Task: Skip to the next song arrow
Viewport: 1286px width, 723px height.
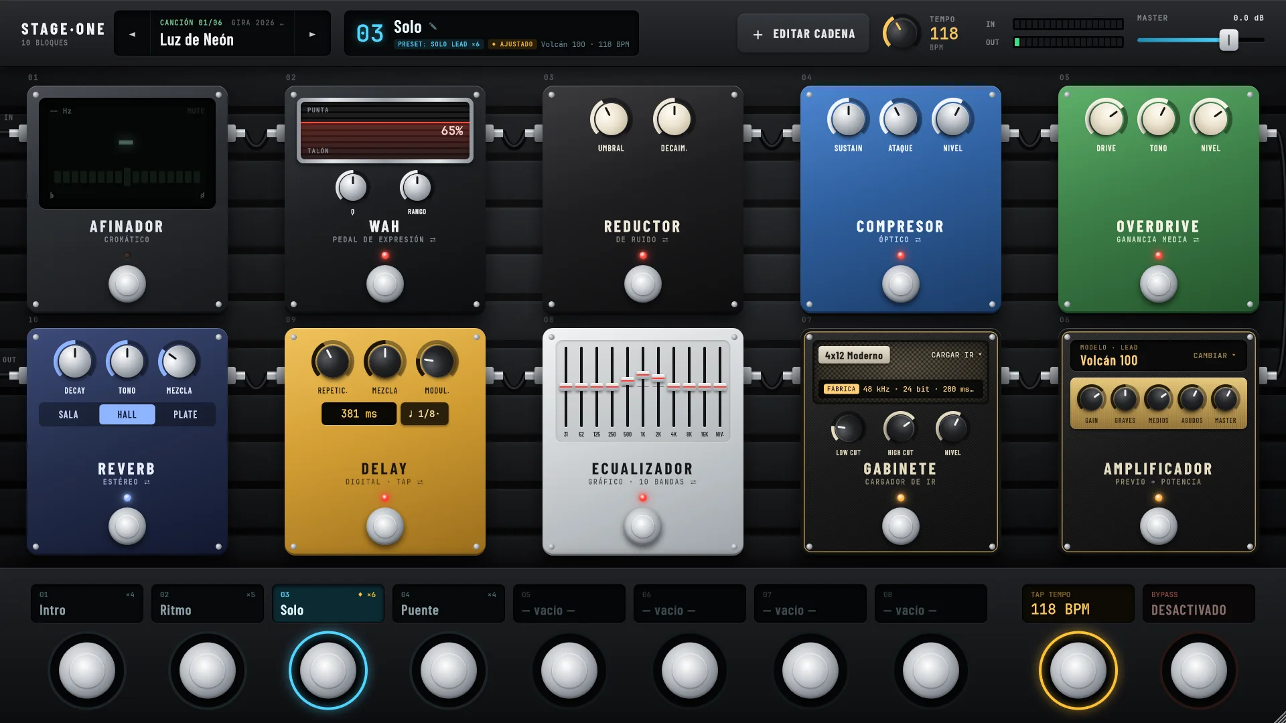Action: [x=312, y=34]
